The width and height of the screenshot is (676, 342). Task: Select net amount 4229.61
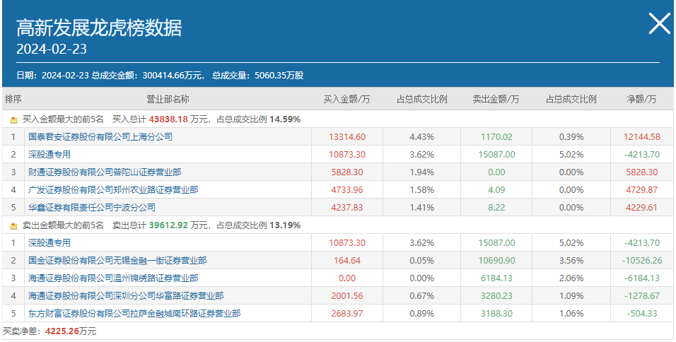pyautogui.click(x=642, y=208)
